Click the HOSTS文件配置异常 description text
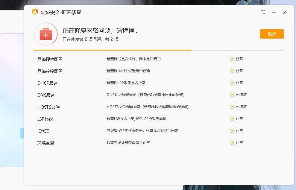296x190 pixels. (148, 107)
